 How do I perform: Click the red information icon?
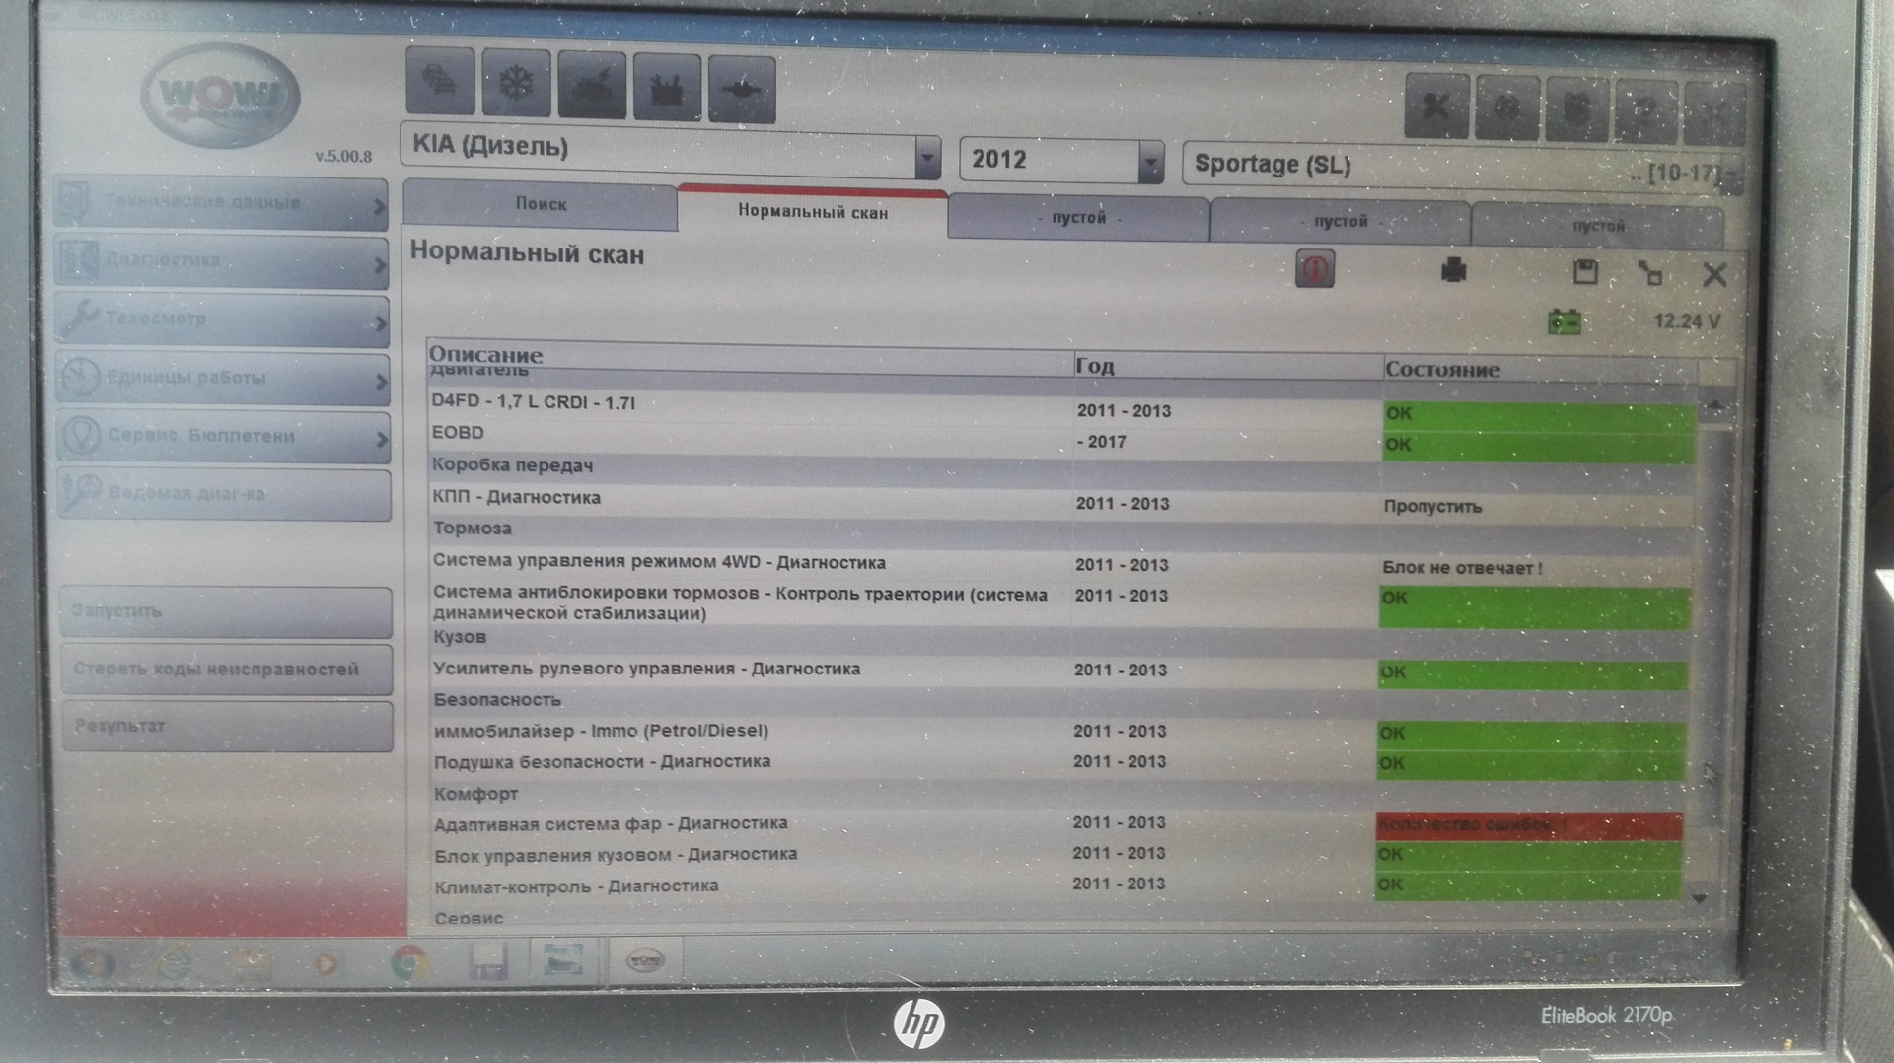[x=1315, y=268]
